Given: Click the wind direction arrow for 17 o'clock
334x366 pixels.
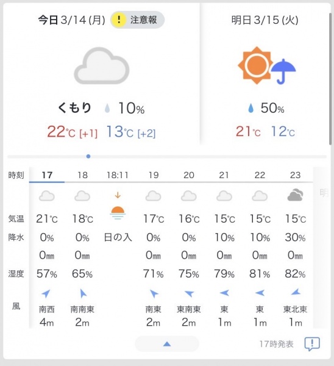Looking at the screenshot, I should click(46, 293).
